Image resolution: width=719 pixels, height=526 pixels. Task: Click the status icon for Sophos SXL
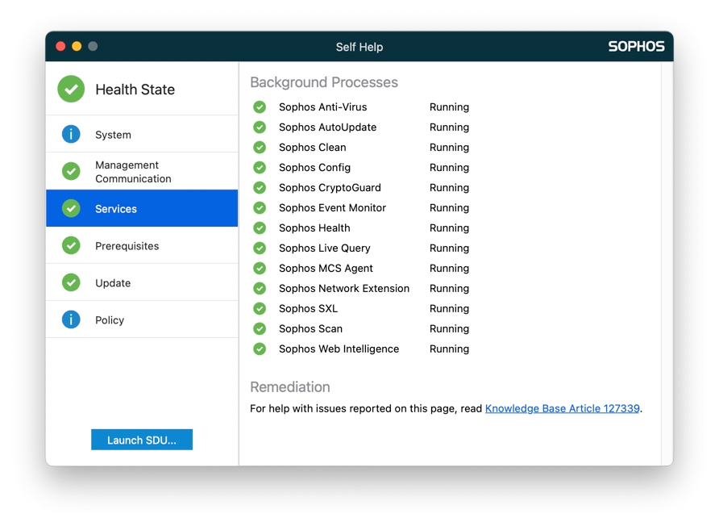[x=260, y=308]
